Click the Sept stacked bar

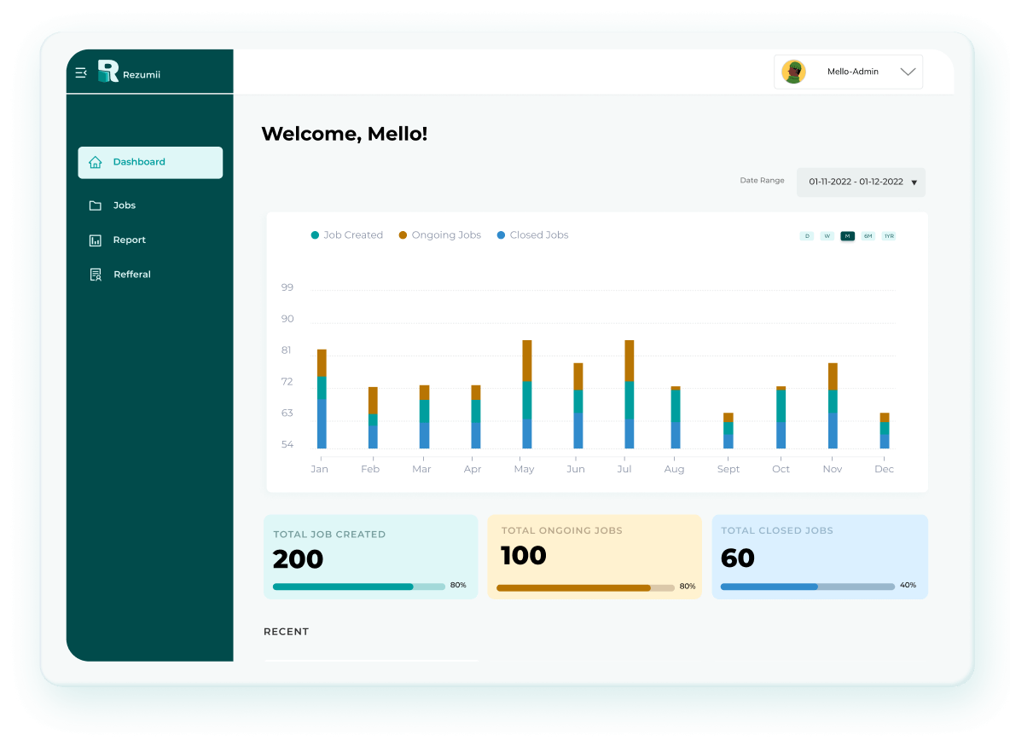pyautogui.click(x=728, y=431)
